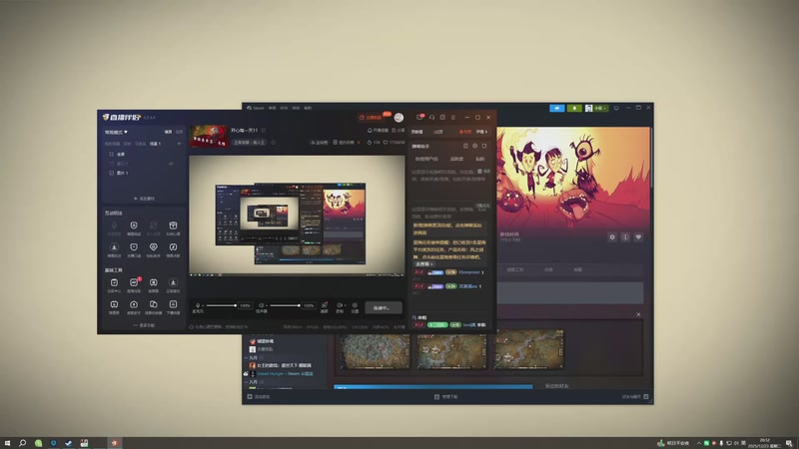The height and width of the screenshot is (449, 799).
Task: Open the 在线用户 tab in 弹幕助手
Action: pos(426,159)
